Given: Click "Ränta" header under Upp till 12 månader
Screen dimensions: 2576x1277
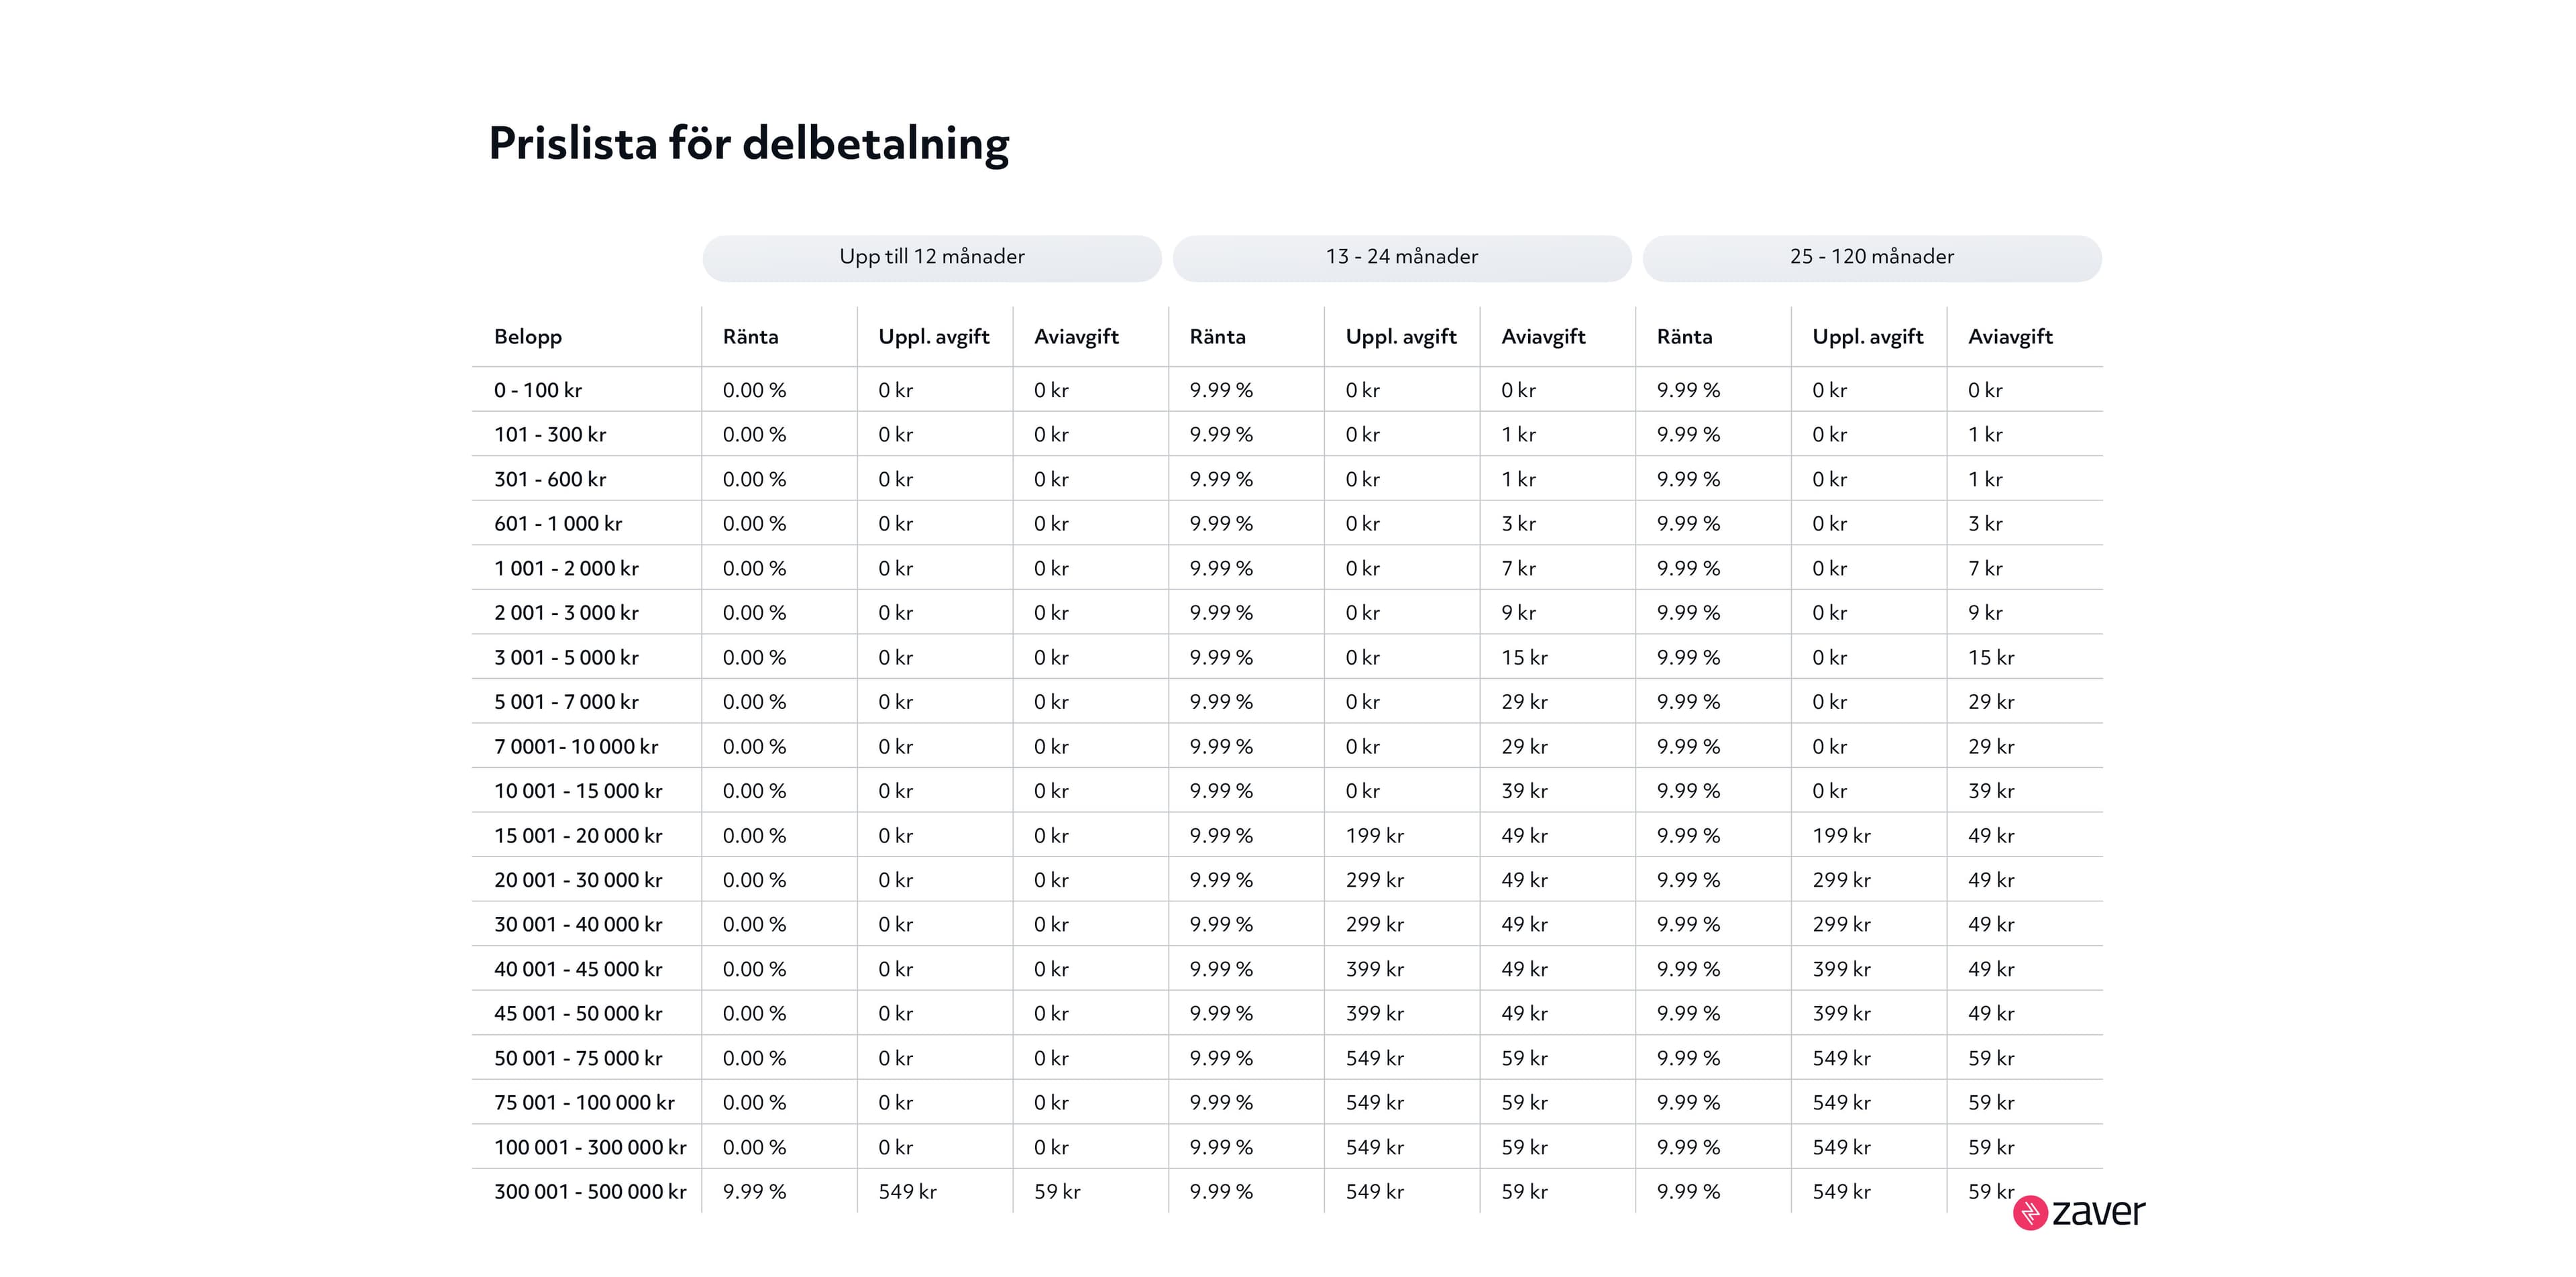Looking at the screenshot, I should coord(750,337).
